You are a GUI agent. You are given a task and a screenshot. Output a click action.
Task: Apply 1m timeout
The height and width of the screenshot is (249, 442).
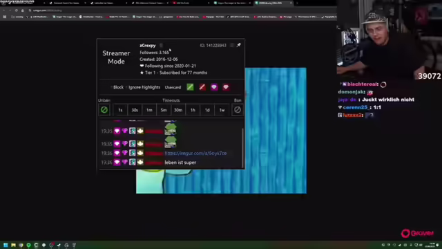[x=149, y=110]
